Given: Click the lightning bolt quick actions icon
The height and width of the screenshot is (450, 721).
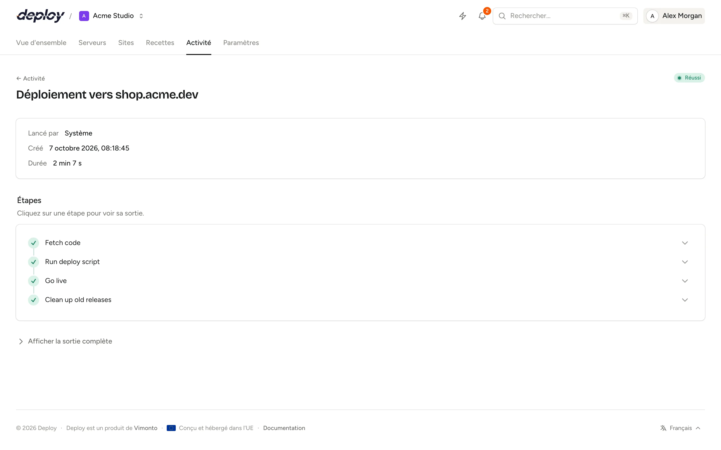Looking at the screenshot, I should (x=462, y=16).
